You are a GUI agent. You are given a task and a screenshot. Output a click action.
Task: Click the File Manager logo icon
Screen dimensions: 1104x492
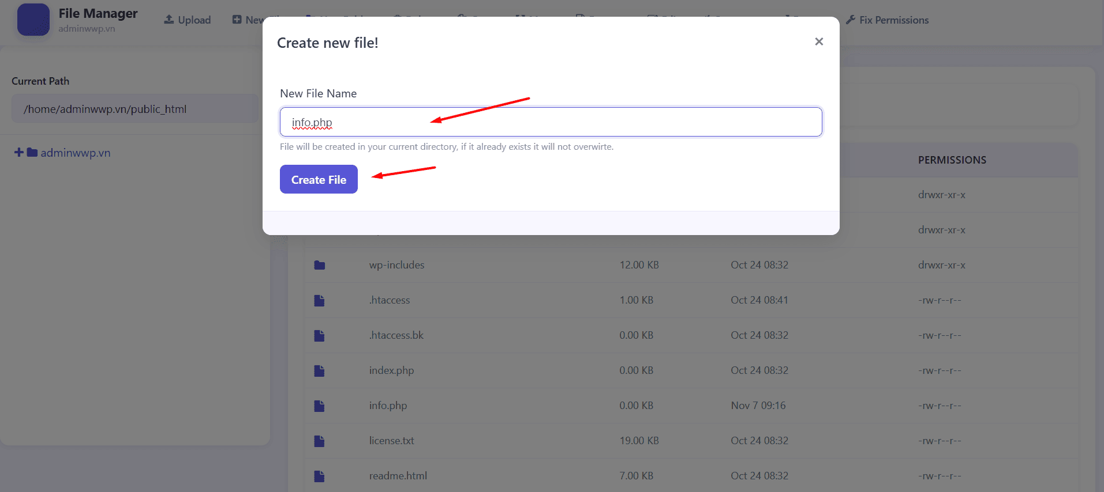click(33, 20)
